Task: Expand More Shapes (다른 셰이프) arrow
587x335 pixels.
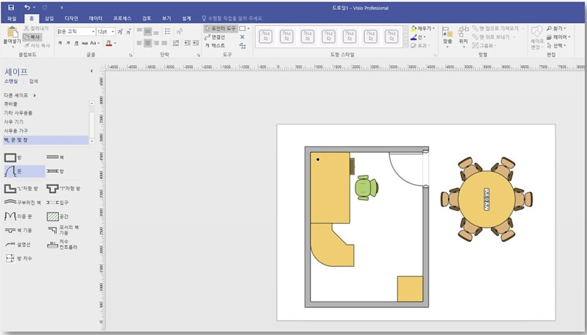Action: pos(35,95)
